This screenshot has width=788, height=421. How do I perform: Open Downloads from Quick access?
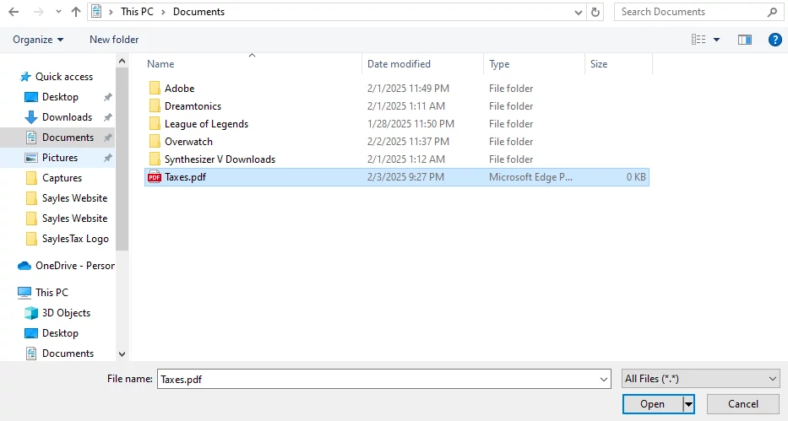pyautogui.click(x=67, y=117)
